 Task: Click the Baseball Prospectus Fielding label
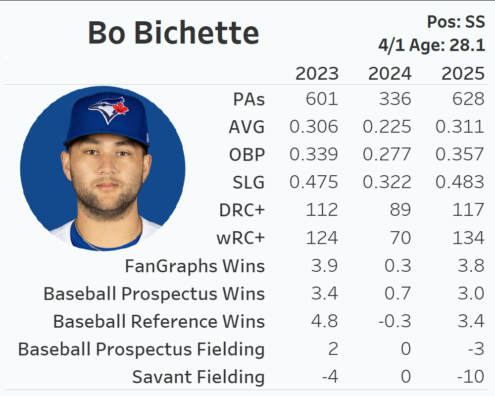point(141,349)
